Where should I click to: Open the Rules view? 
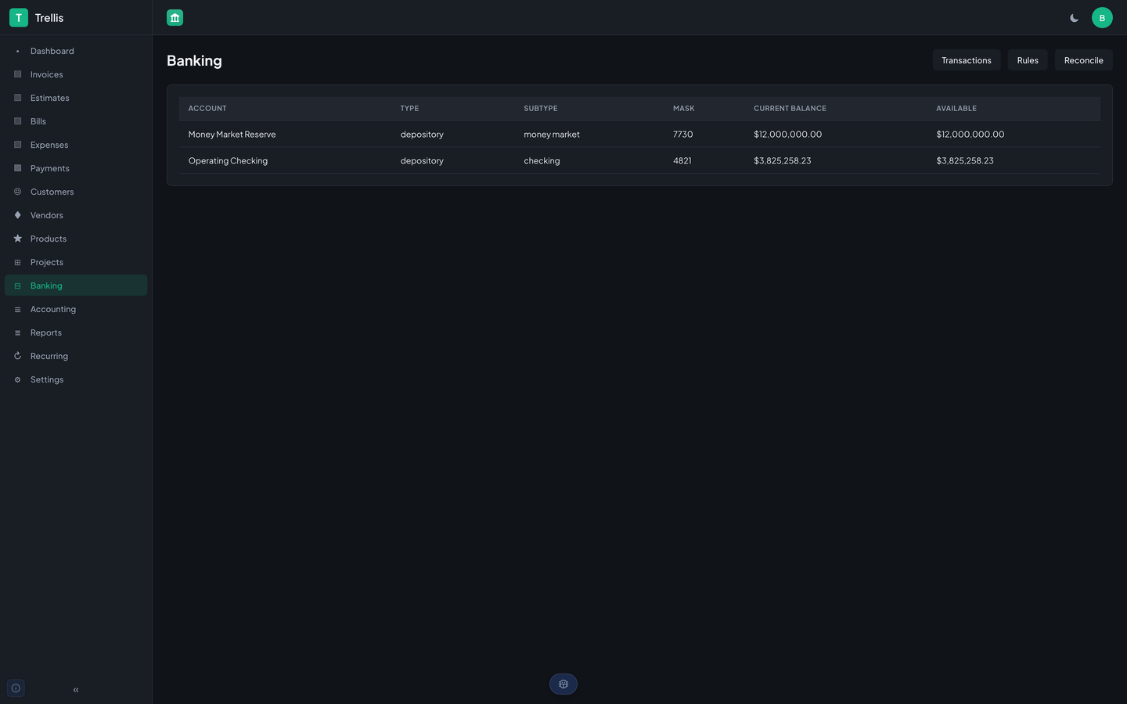tap(1028, 60)
